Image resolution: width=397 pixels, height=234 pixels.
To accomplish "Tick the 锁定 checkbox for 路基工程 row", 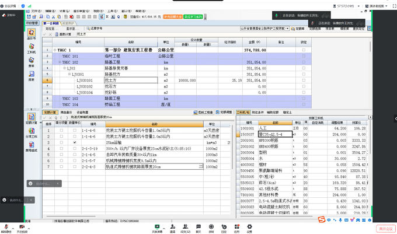I will (x=303, y=62).
